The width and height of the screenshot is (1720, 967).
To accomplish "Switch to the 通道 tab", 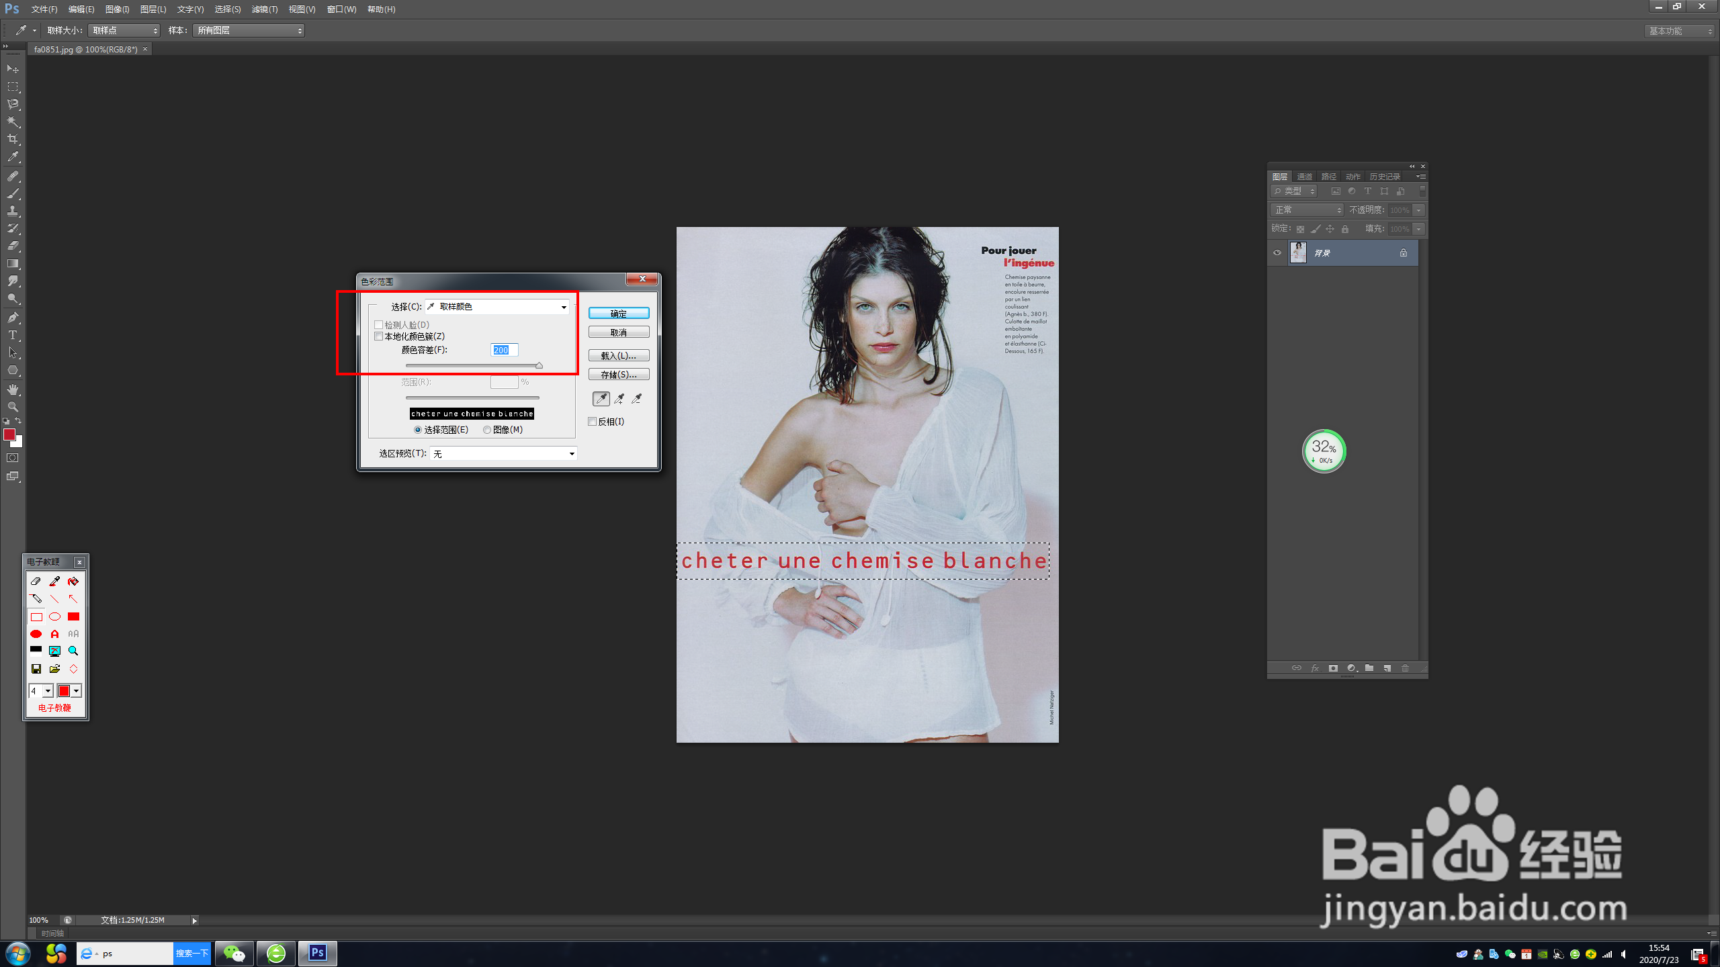I will [x=1304, y=177].
